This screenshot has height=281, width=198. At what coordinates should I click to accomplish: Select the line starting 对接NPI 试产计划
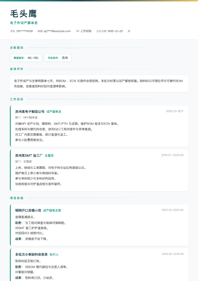coord(67,124)
